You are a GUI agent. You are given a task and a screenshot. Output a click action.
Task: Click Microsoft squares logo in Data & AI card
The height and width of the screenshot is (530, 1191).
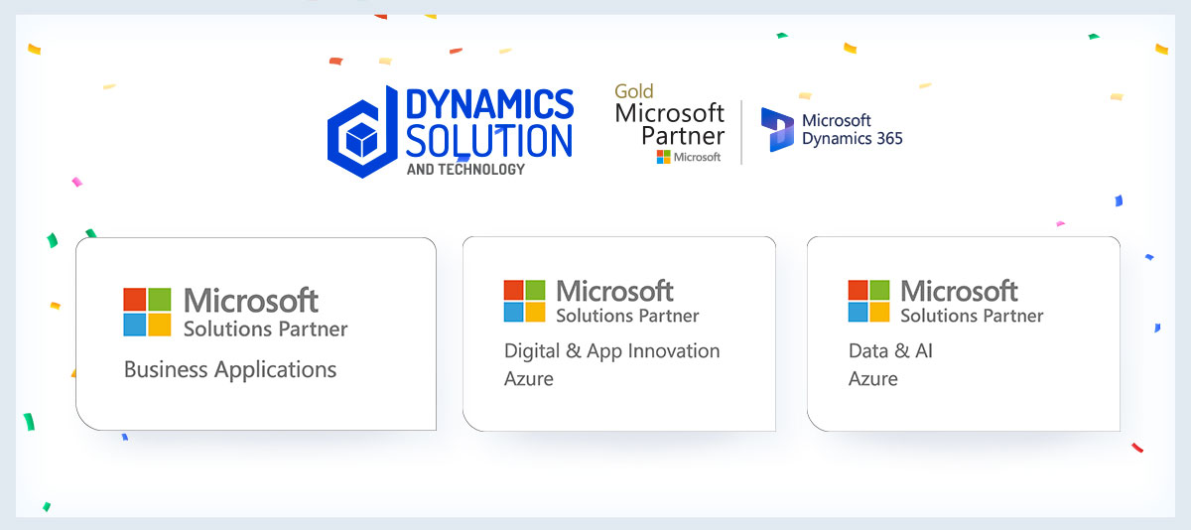868,301
